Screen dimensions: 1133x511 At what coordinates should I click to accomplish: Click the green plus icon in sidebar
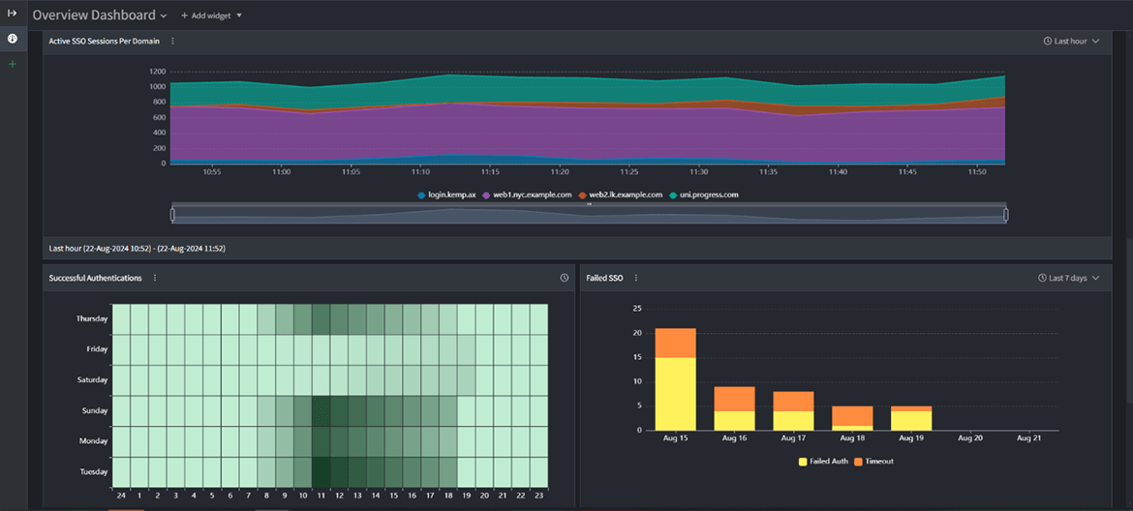[13, 64]
